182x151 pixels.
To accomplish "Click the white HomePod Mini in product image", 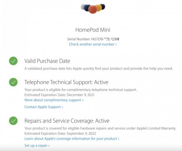I will (x=83, y=6).
